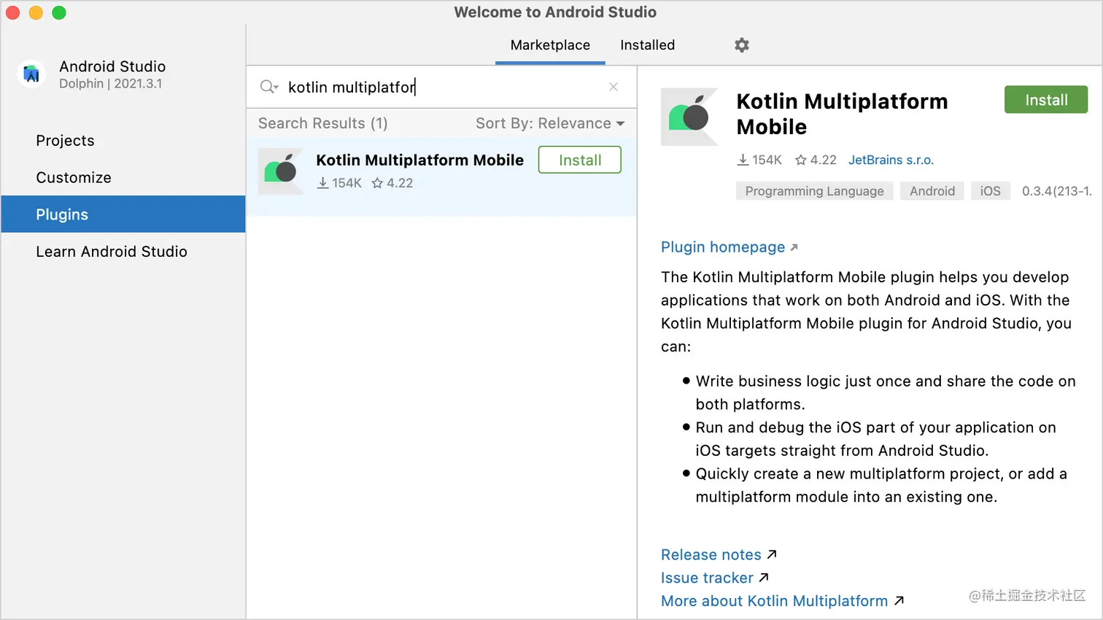Open More about Kotlin Multiplatform link
1103x620 pixels.
(x=782, y=601)
